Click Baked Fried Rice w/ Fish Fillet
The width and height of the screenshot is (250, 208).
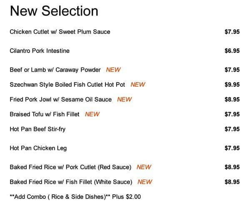[71, 182]
